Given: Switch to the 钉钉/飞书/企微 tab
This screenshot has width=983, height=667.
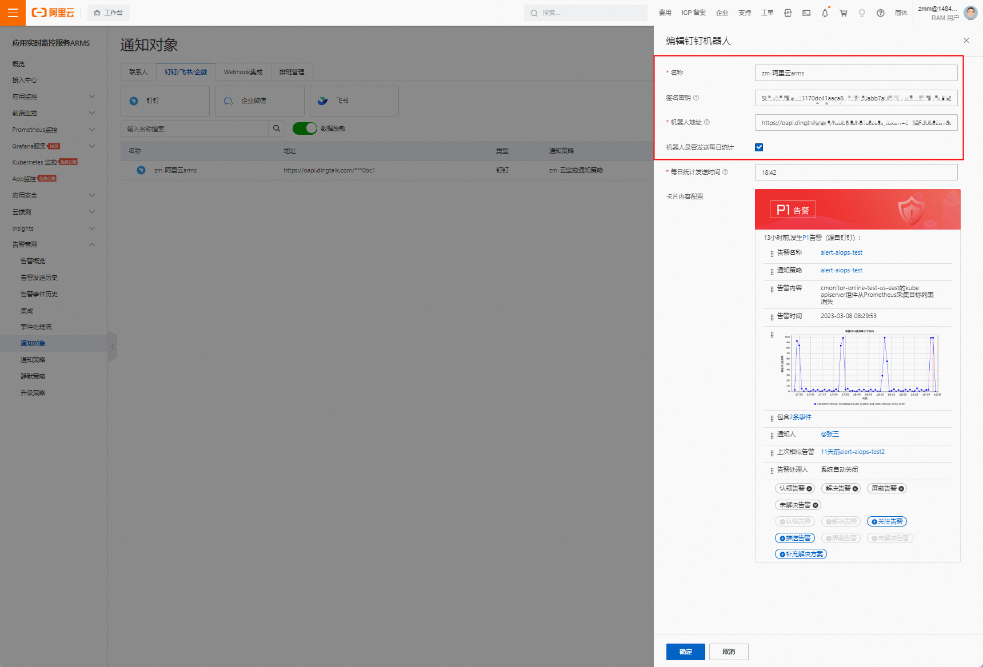Looking at the screenshot, I should pyautogui.click(x=186, y=72).
